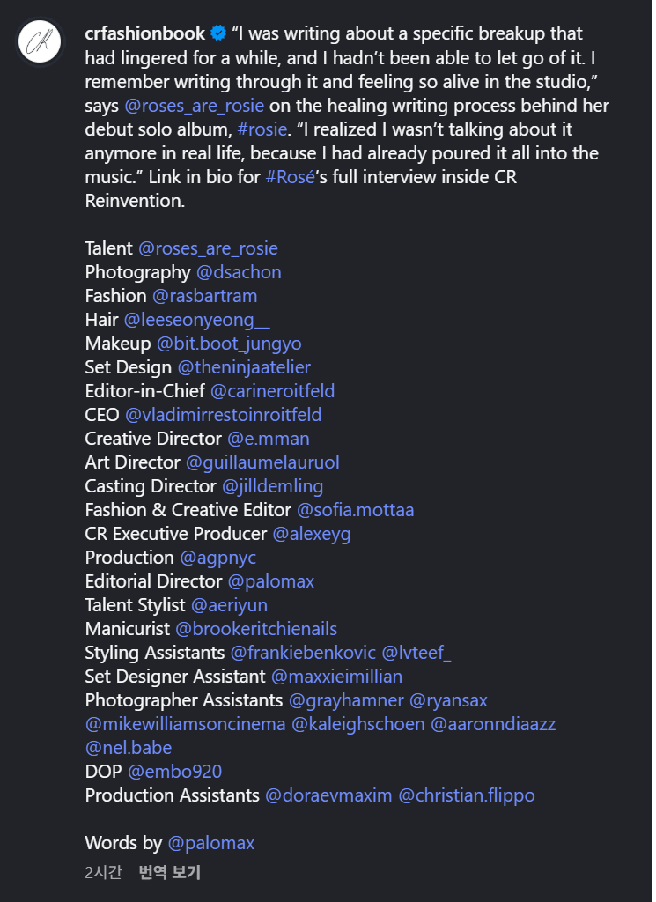
Task: Click the 번역 보기 translation button
Action: tap(169, 873)
